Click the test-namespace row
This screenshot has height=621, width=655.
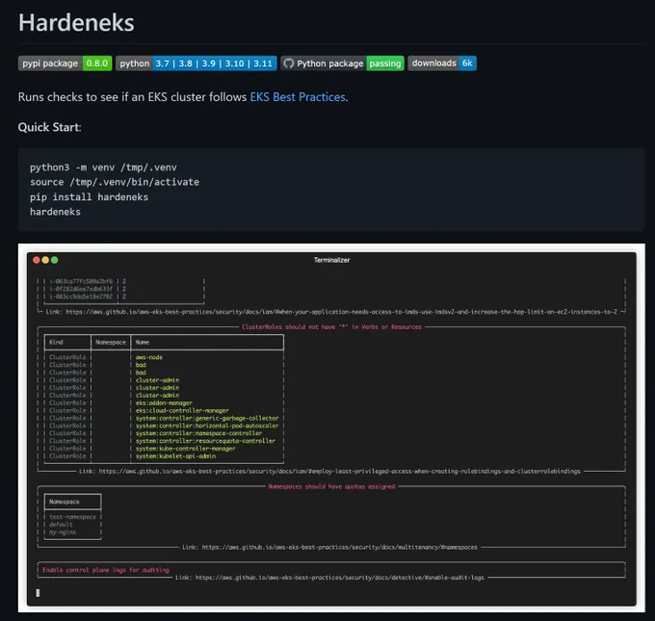tap(72, 517)
